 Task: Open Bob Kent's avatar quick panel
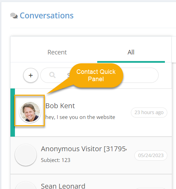click(30, 112)
